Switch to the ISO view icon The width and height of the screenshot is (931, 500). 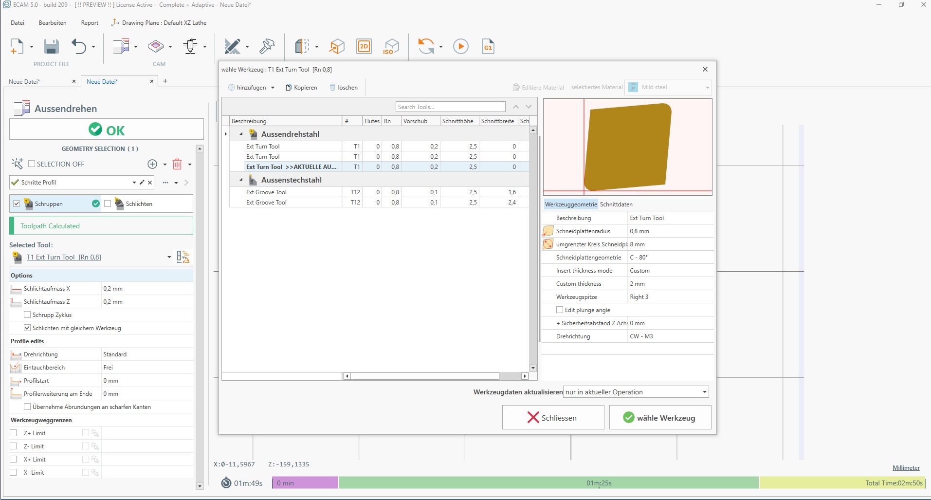pos(391,47)
